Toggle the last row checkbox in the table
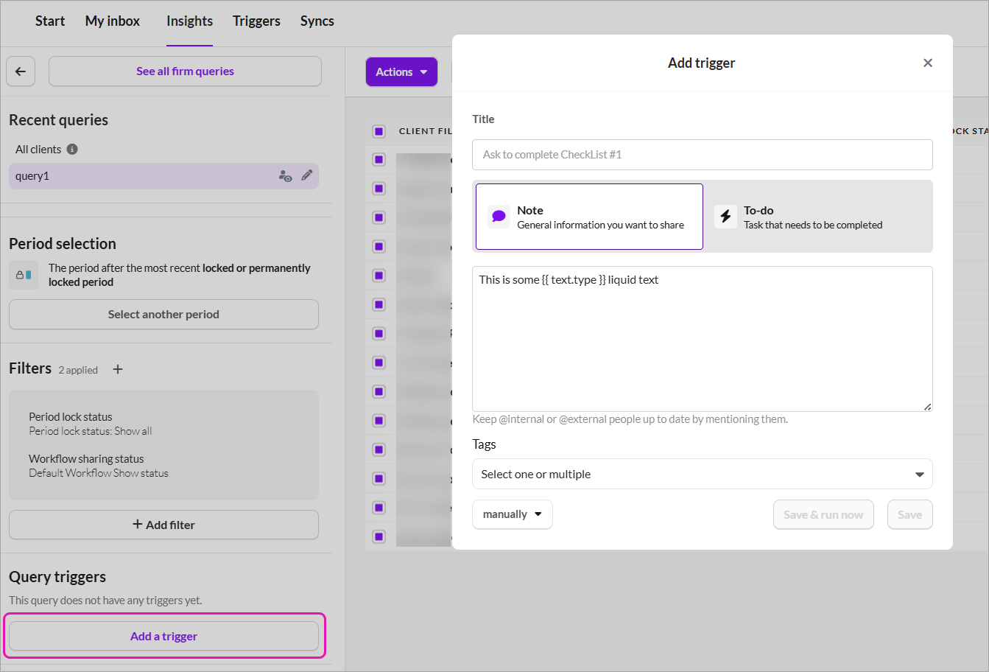Viewport: 989px width, 672px height. click(x=379, y=536)
